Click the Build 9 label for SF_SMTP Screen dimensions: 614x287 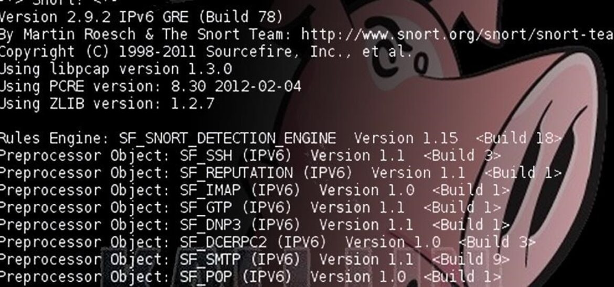[x=472, y=259]
